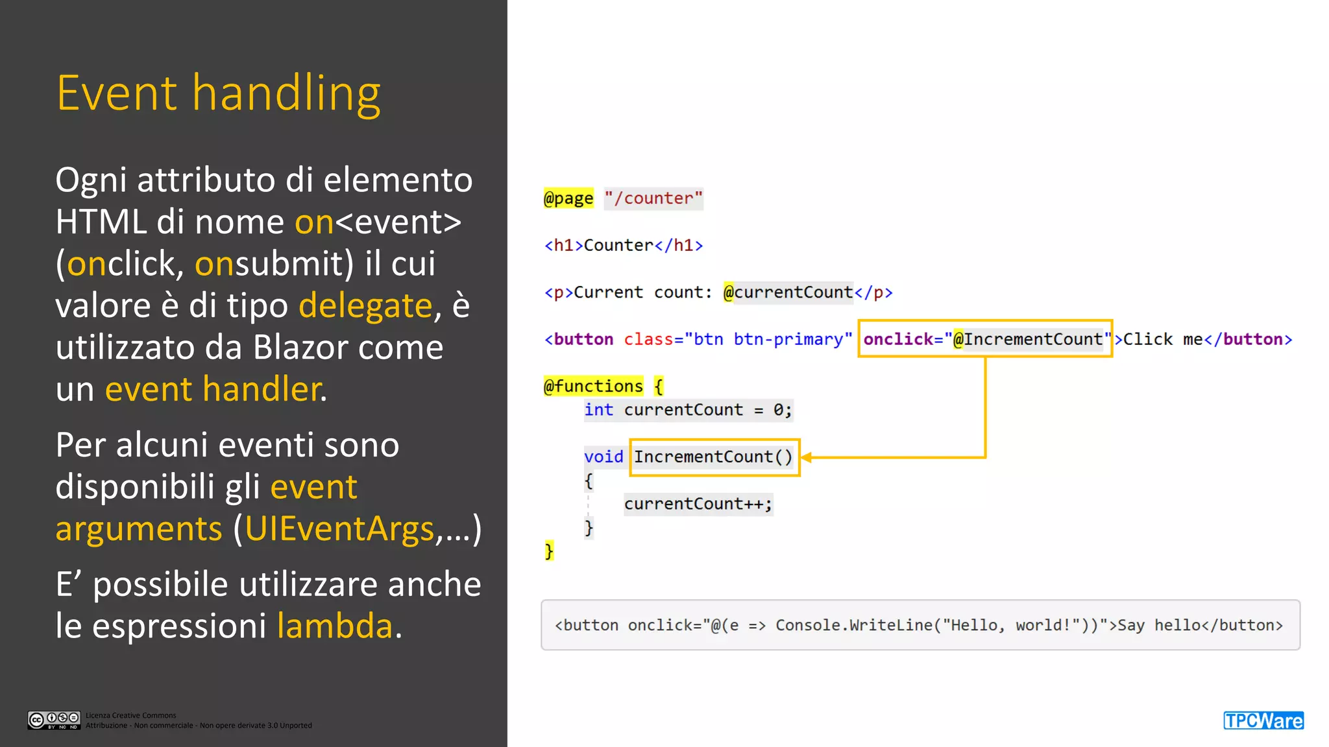Click the word delegate in yellow
This screenshot has width=1329, height=747.
tap(365, 305)
